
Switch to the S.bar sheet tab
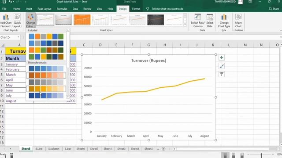[68, 149]
